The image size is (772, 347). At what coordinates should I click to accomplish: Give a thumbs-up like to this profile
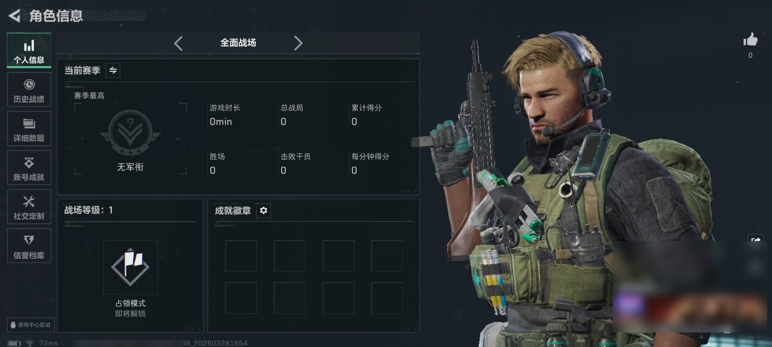click(x=750, y=40)
